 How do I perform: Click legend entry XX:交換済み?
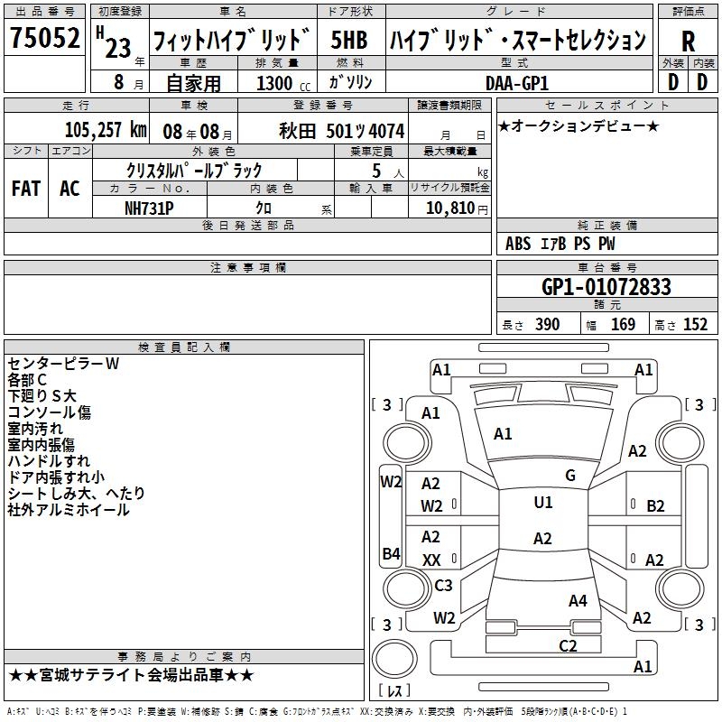coord(386,712)
